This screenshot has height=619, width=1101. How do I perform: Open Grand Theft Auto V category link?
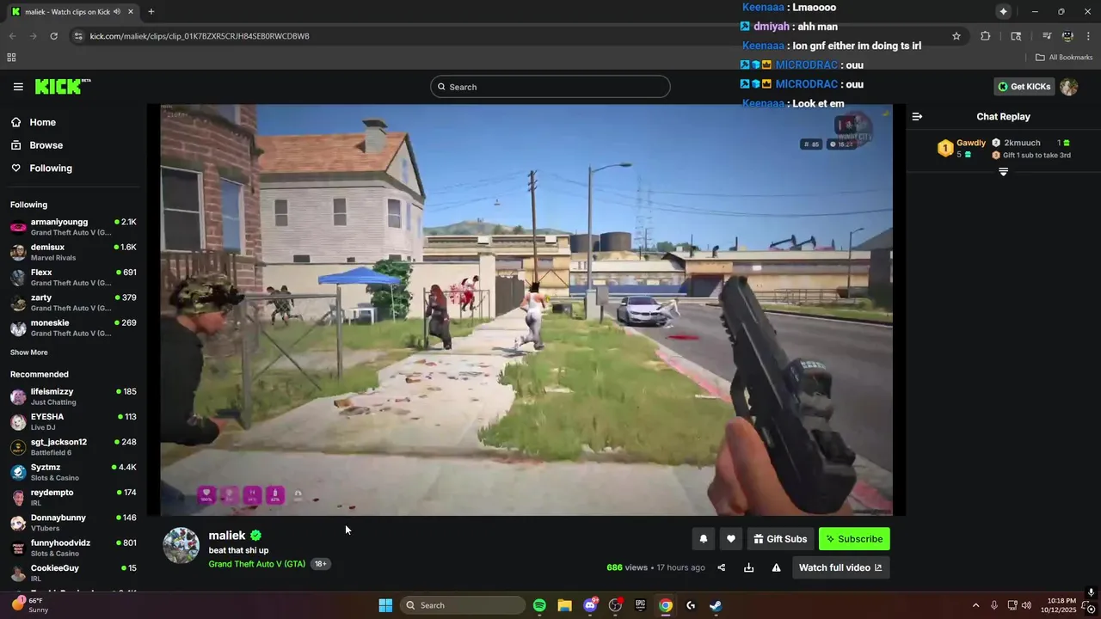(x=256, y=564)
